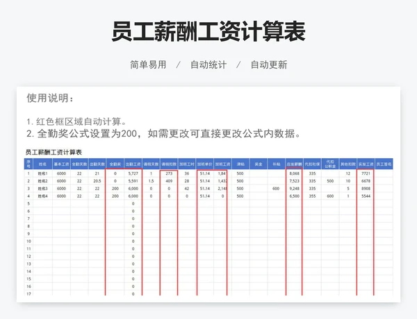Screen dimensions: 417x319
Task: Click the 出勤工资 column header
Action: pos(133,164)
